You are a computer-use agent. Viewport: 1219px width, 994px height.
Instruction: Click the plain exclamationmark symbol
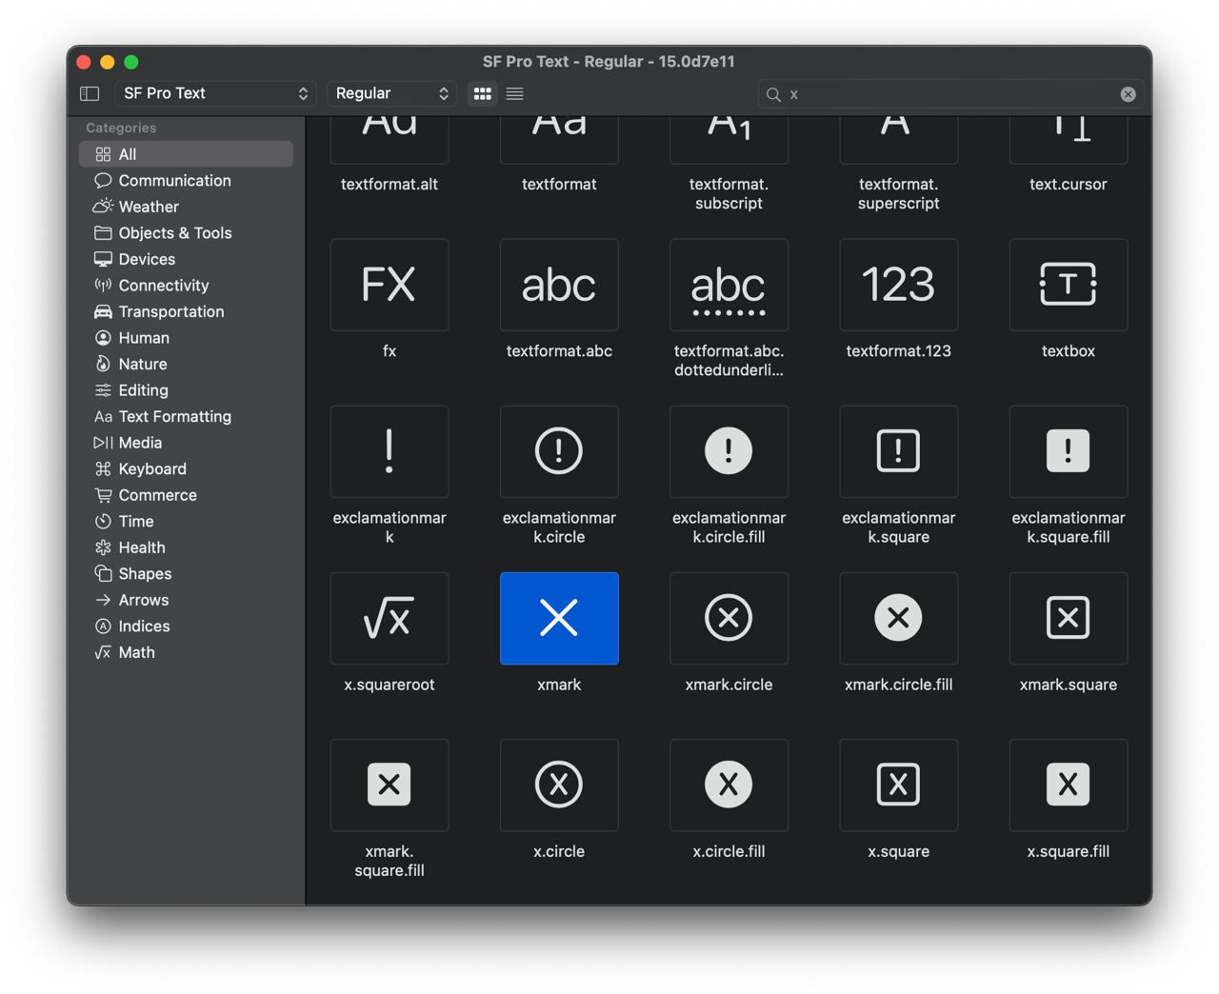390,451
